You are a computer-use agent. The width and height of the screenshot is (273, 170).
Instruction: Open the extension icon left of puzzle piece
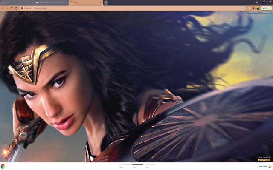click(x=249, y=8)
